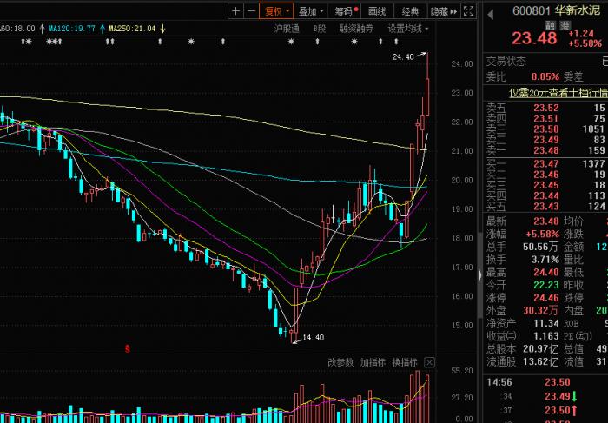
Task: Click the 24.40 high price label
Action: [403, 56]
